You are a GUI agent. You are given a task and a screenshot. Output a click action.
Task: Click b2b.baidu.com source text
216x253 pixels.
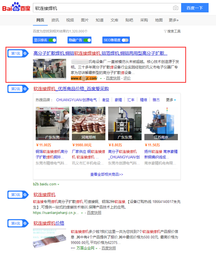click(x=45, y=184)
